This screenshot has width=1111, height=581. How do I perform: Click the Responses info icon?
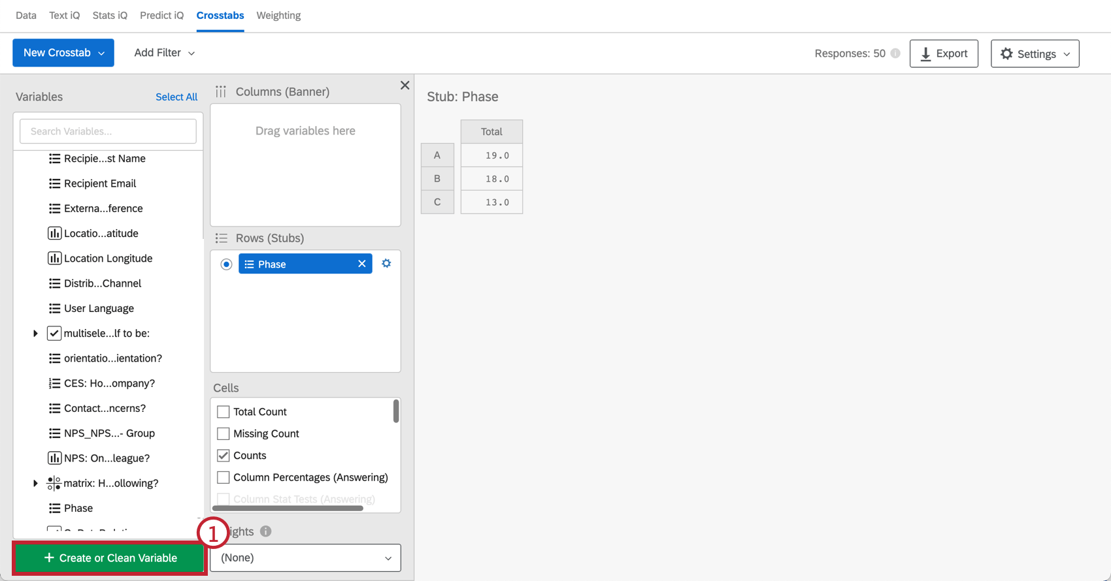coord(895,54)
